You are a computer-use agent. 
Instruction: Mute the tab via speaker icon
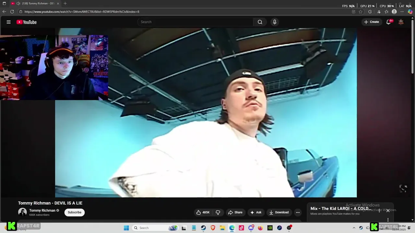(18, 4)
